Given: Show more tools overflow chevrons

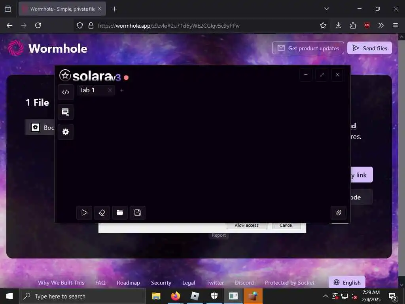Looking at the screenshot, I should 381,25.
